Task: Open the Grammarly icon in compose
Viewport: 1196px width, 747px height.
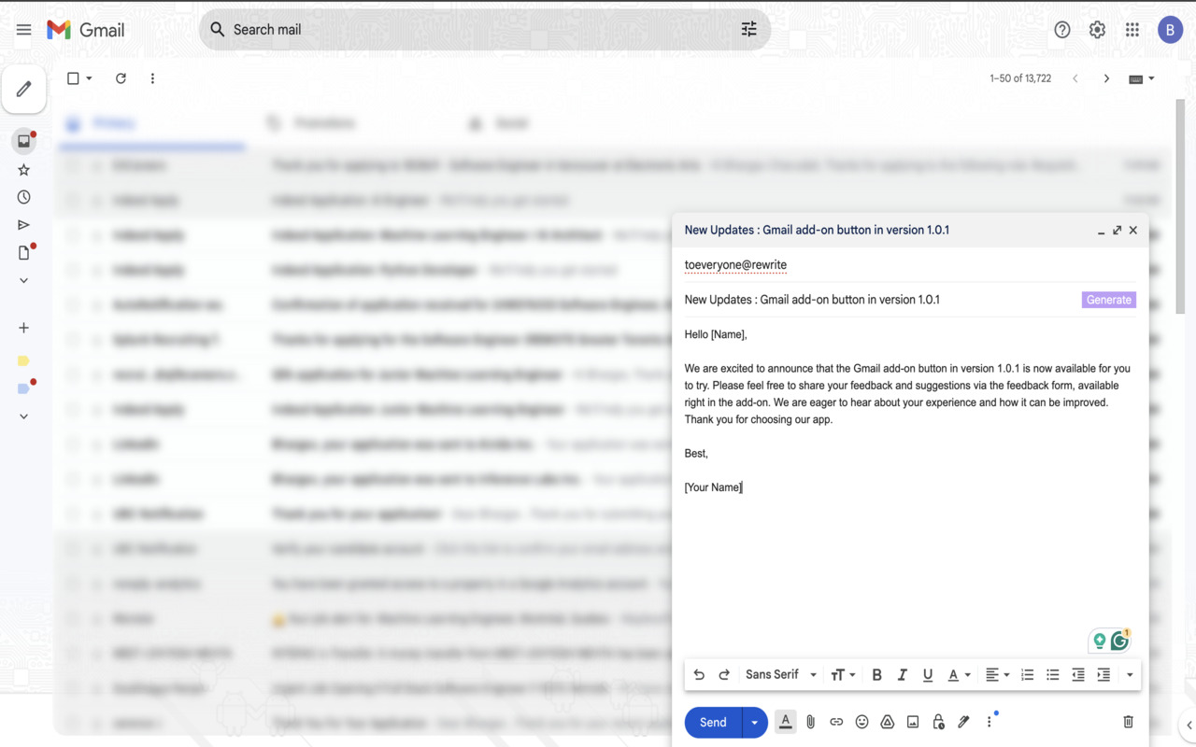Action: [1119, 641]
